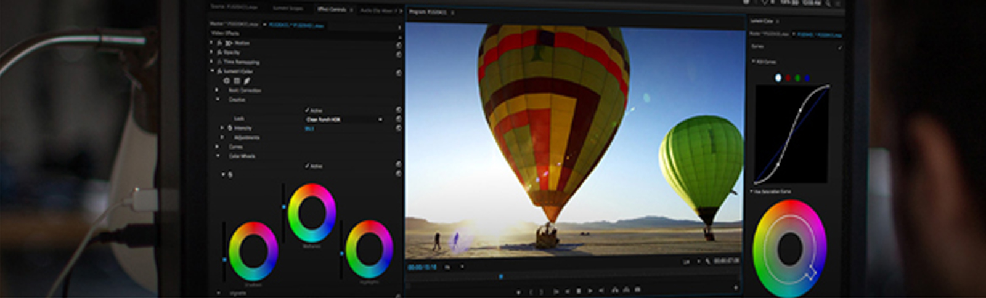
Task: Click the add marker icon in transport controls
Action: coord(518,291)
